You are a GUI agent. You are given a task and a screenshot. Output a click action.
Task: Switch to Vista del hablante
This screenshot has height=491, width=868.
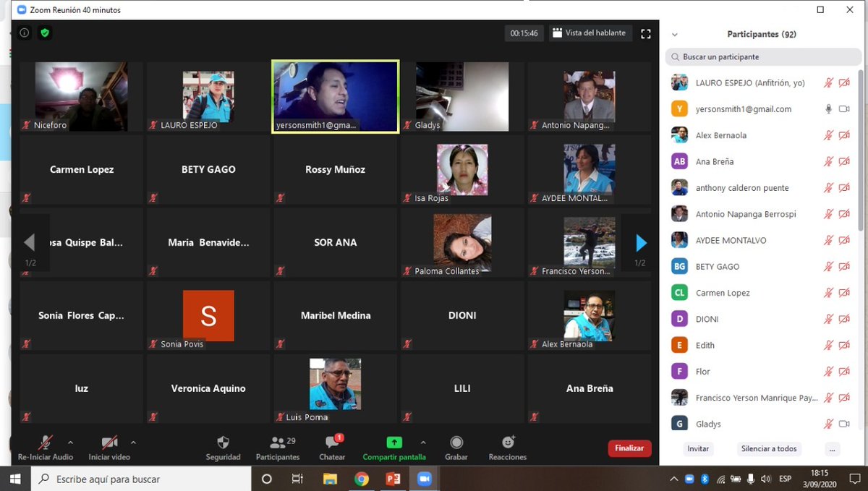pyautogui.click(x=589, y=33)
